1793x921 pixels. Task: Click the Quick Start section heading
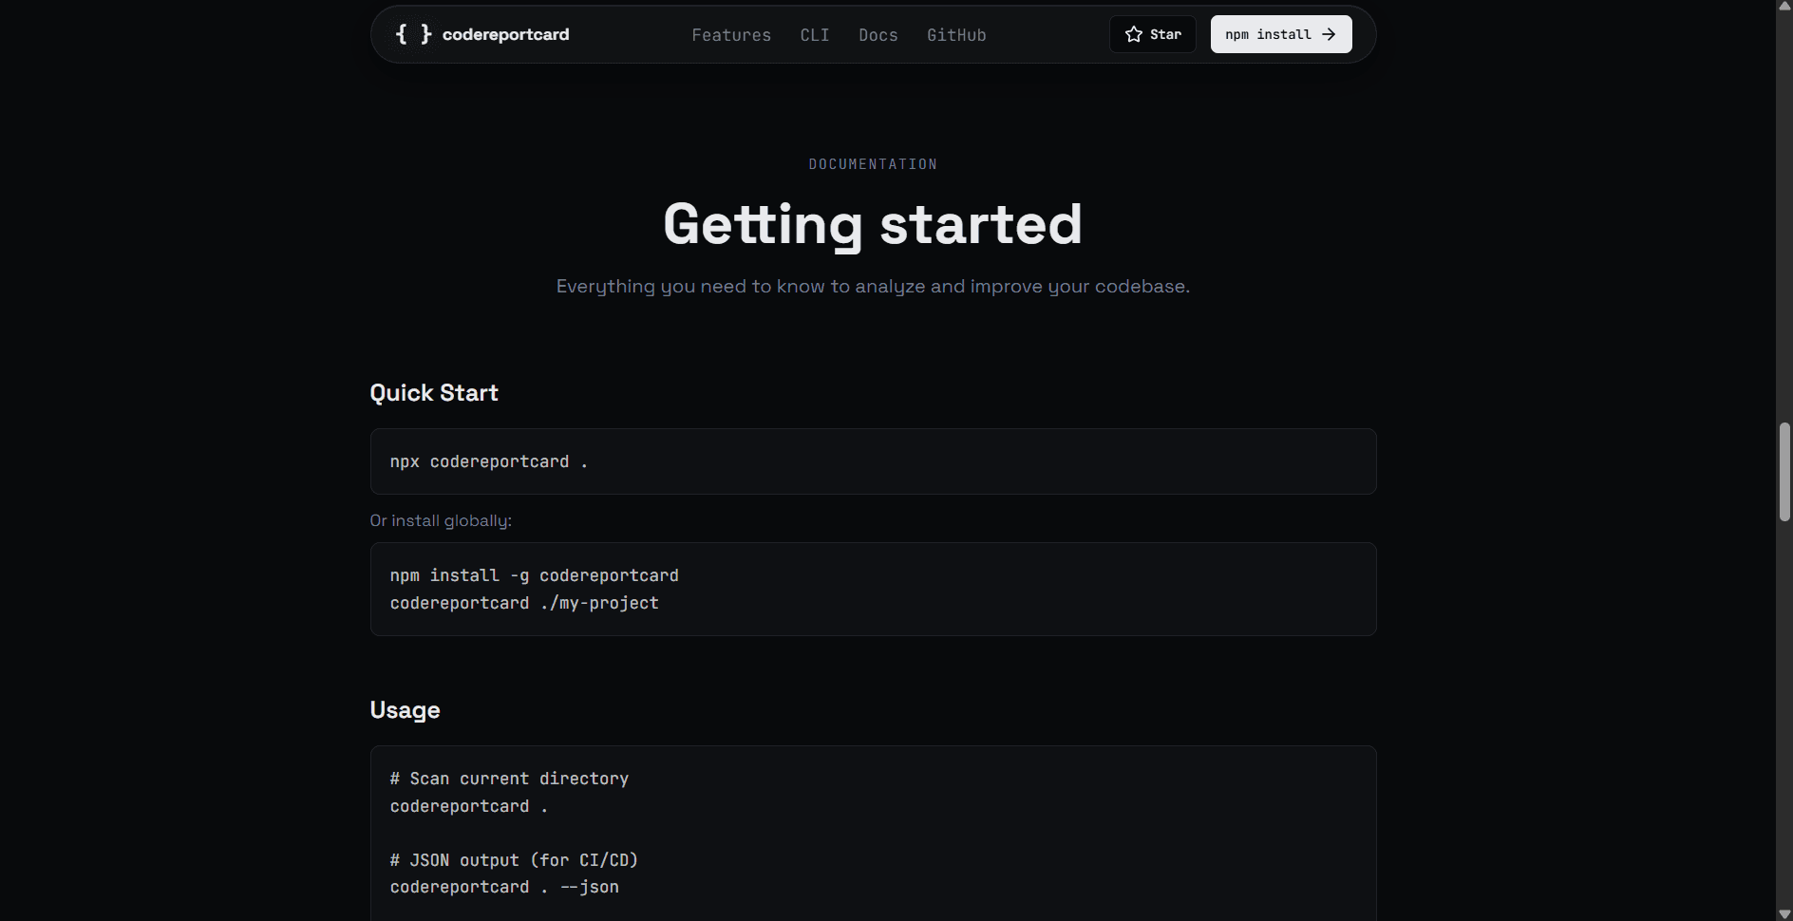(x=433, y=392)
